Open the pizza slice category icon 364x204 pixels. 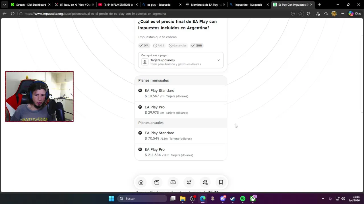(205, 182)
